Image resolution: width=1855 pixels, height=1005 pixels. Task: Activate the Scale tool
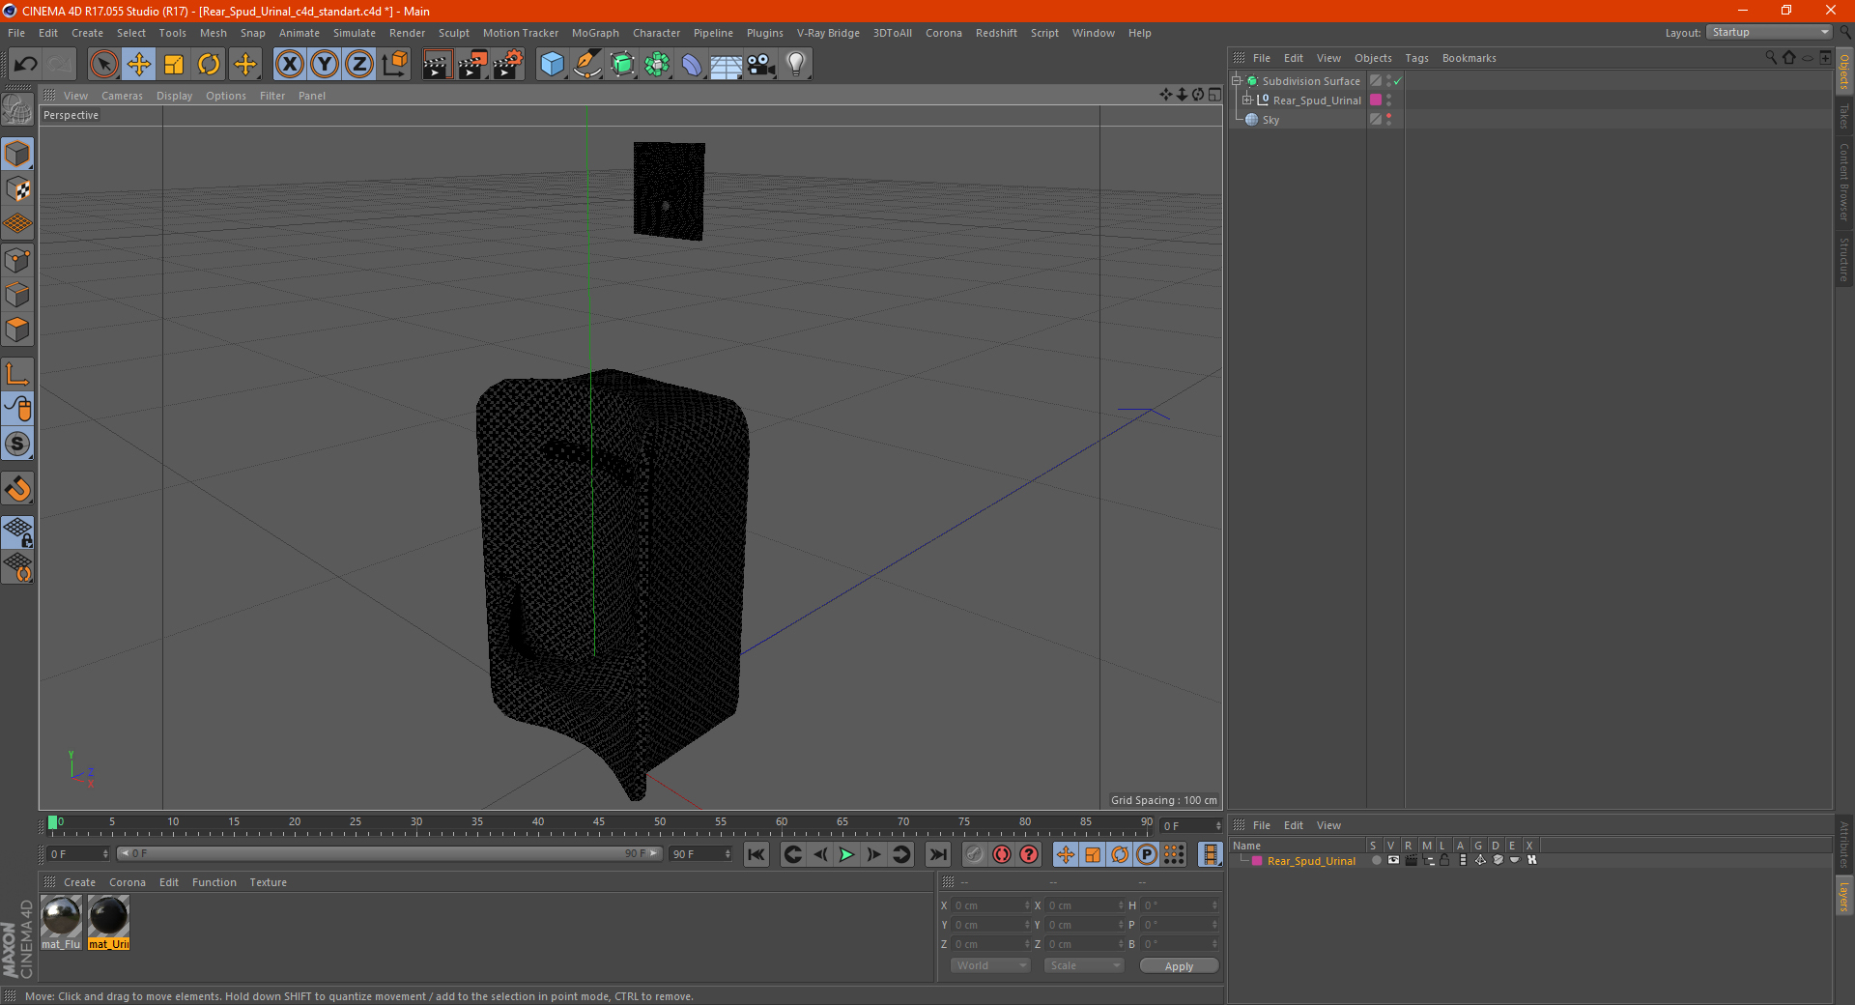click(x=174, y=65)
